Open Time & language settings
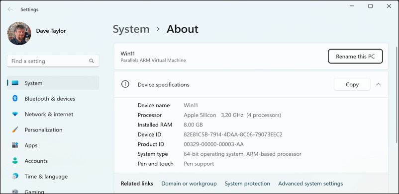Screen dimensions: 399x194 pyautogui.click(x=46, y=177)
